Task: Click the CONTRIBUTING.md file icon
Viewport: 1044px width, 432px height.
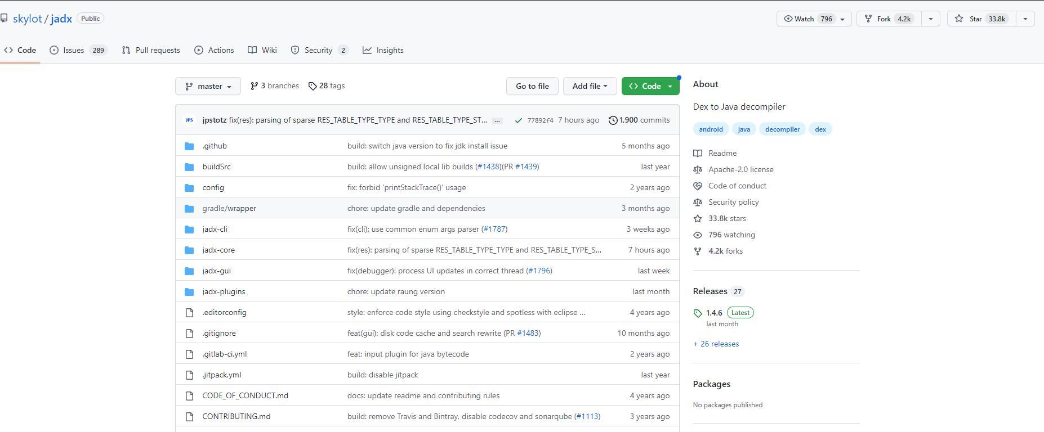Action: (x=189, y=416)
